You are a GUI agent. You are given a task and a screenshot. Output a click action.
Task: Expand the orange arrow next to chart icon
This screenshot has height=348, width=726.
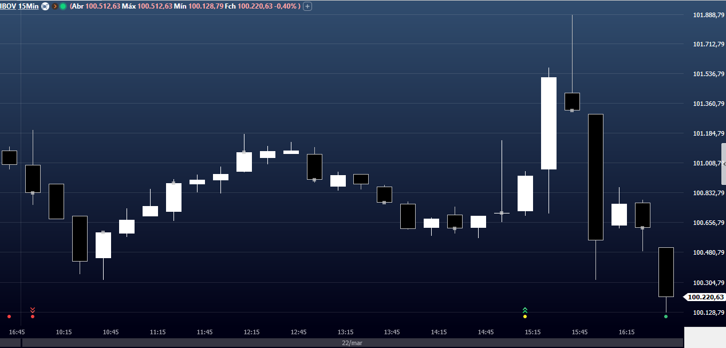(55, 6)
